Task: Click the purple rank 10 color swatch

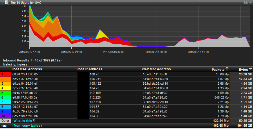Action: click(5, 116)
